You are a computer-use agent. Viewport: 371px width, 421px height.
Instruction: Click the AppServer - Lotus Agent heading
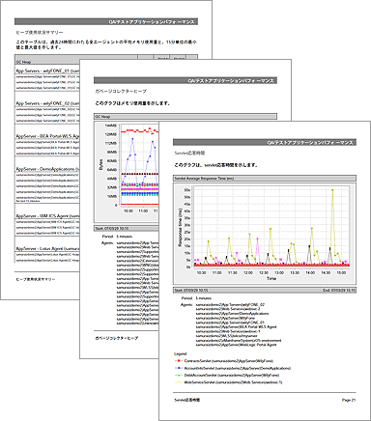point(47,249)
